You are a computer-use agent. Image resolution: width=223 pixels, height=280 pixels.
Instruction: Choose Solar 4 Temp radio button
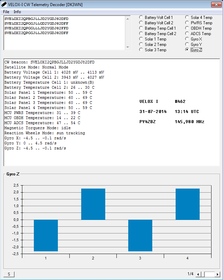pos(187,17)
